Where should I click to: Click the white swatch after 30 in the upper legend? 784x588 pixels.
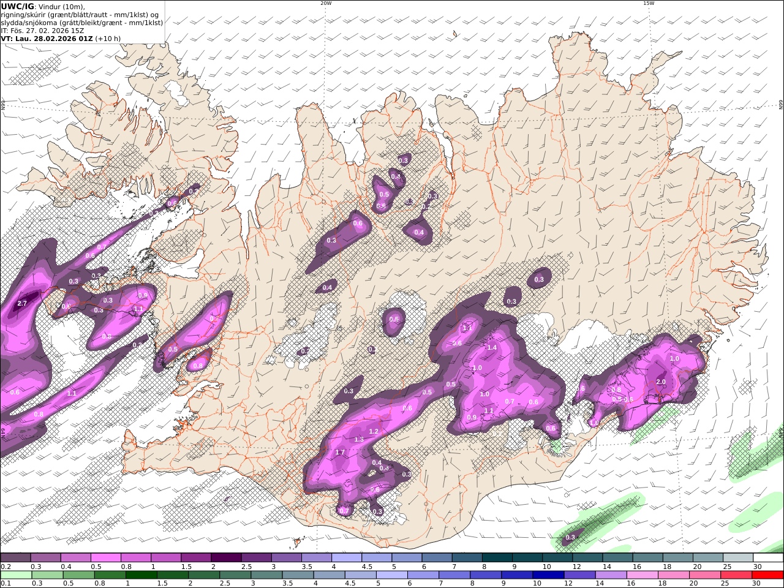tap(768, 558)
